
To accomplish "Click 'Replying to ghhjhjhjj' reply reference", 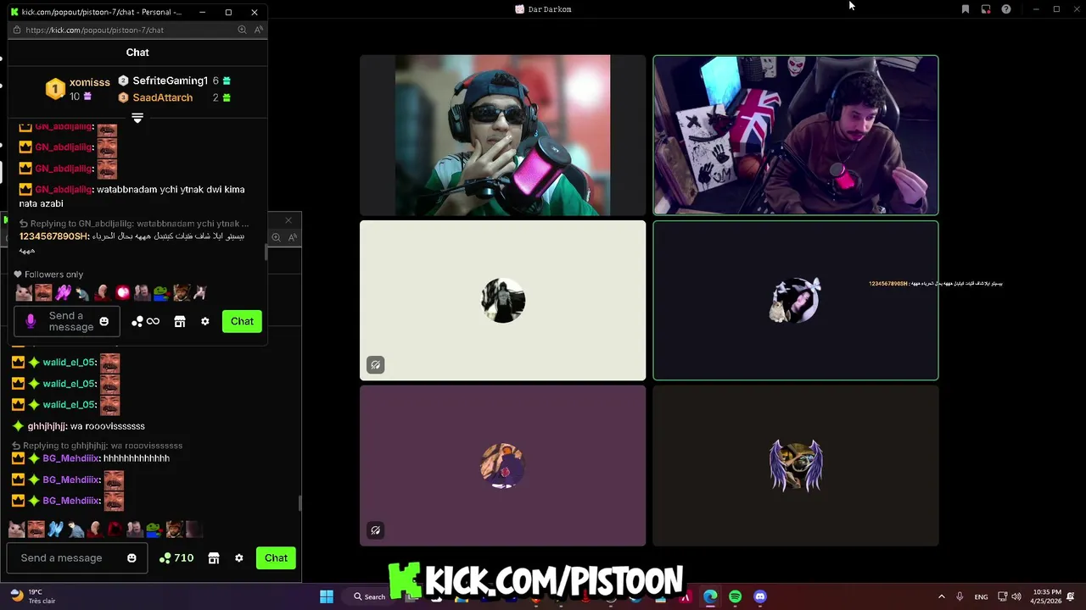I will (x=98, y=446).
